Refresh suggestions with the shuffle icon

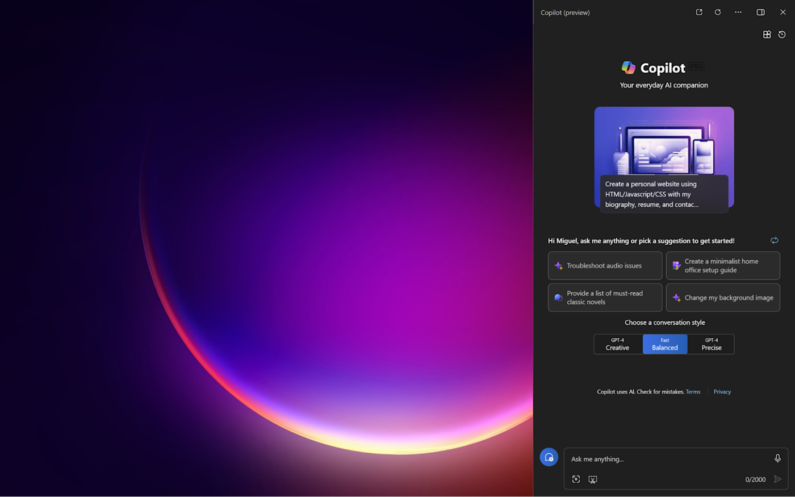[774, 240]
